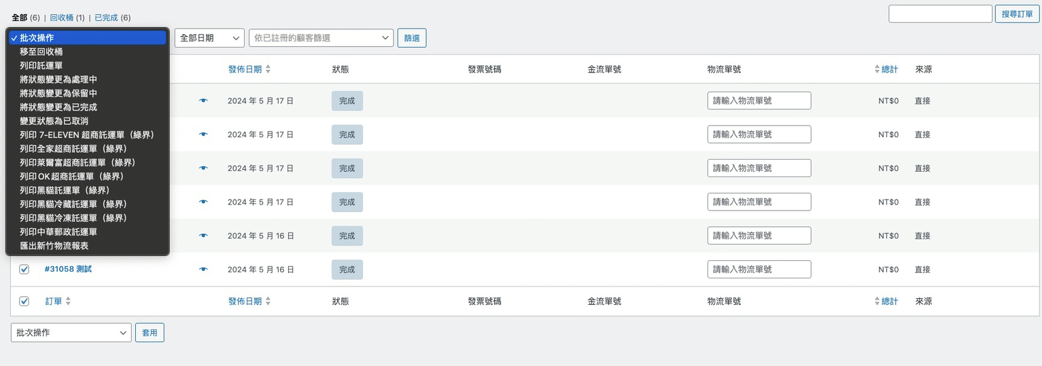Choose 將狀態變更為處理中 in the dropdown list

tap(58, 79)
